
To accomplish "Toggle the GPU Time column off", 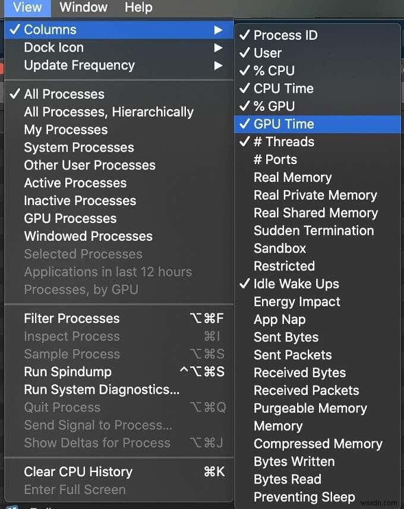I will [x=283, y=124].
